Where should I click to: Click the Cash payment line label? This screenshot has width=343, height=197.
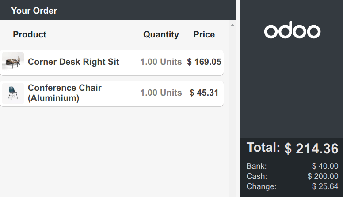(257, 176)
